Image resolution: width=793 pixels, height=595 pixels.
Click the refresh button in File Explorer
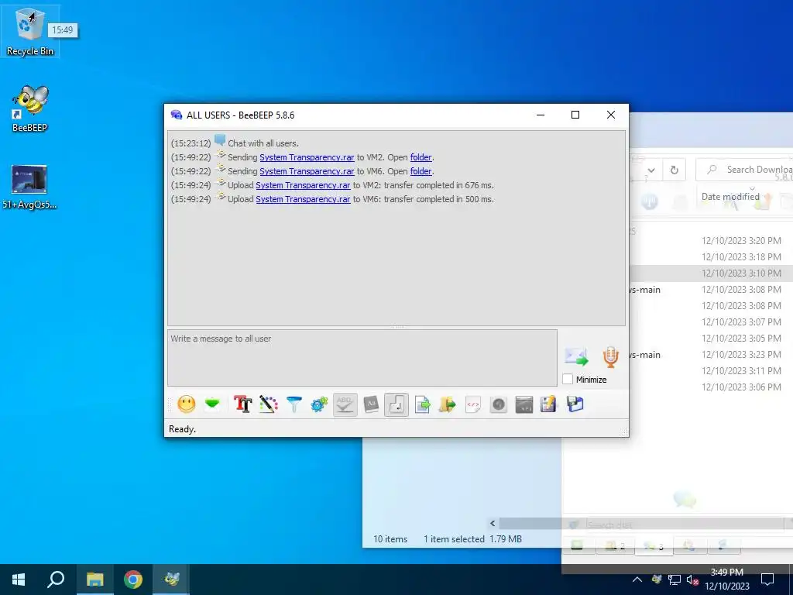[x=675, y=170]
